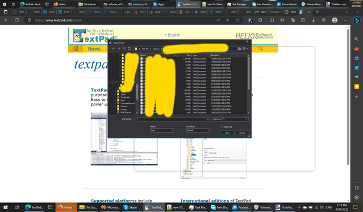View site information lock icon
363x212 pixels.
pos(30,20)
